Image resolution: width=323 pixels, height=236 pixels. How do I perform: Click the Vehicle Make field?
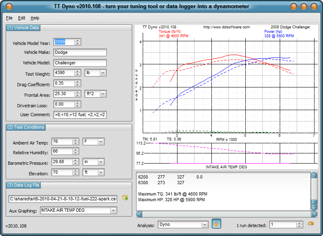point(80,52)
